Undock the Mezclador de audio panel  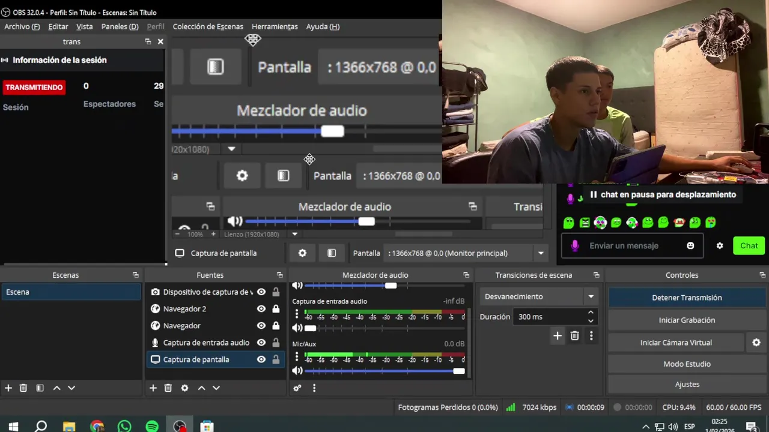coord(466,275)
